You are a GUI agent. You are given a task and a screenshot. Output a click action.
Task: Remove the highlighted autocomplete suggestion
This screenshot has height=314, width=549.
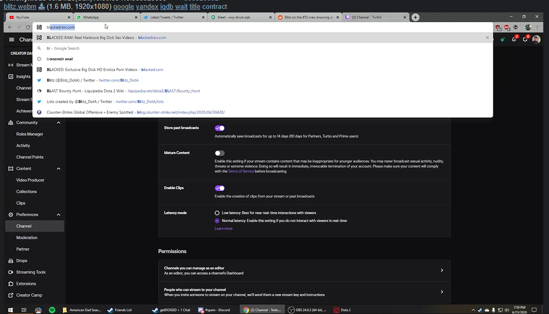pyautogui.click(x=487, y=38)
